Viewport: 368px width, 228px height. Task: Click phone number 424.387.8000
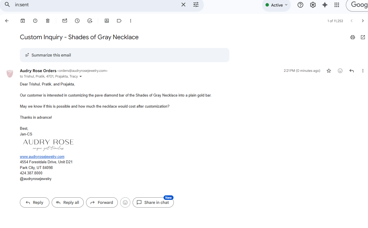(31, 173)
